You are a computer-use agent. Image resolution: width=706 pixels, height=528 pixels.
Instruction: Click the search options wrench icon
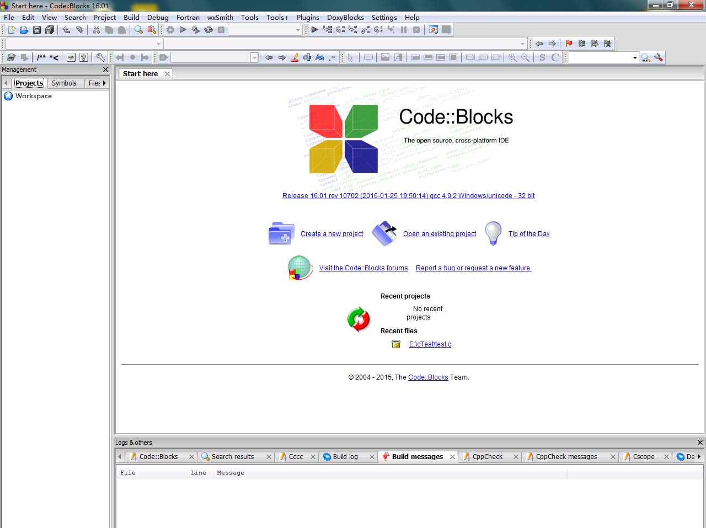click(659, 57)
